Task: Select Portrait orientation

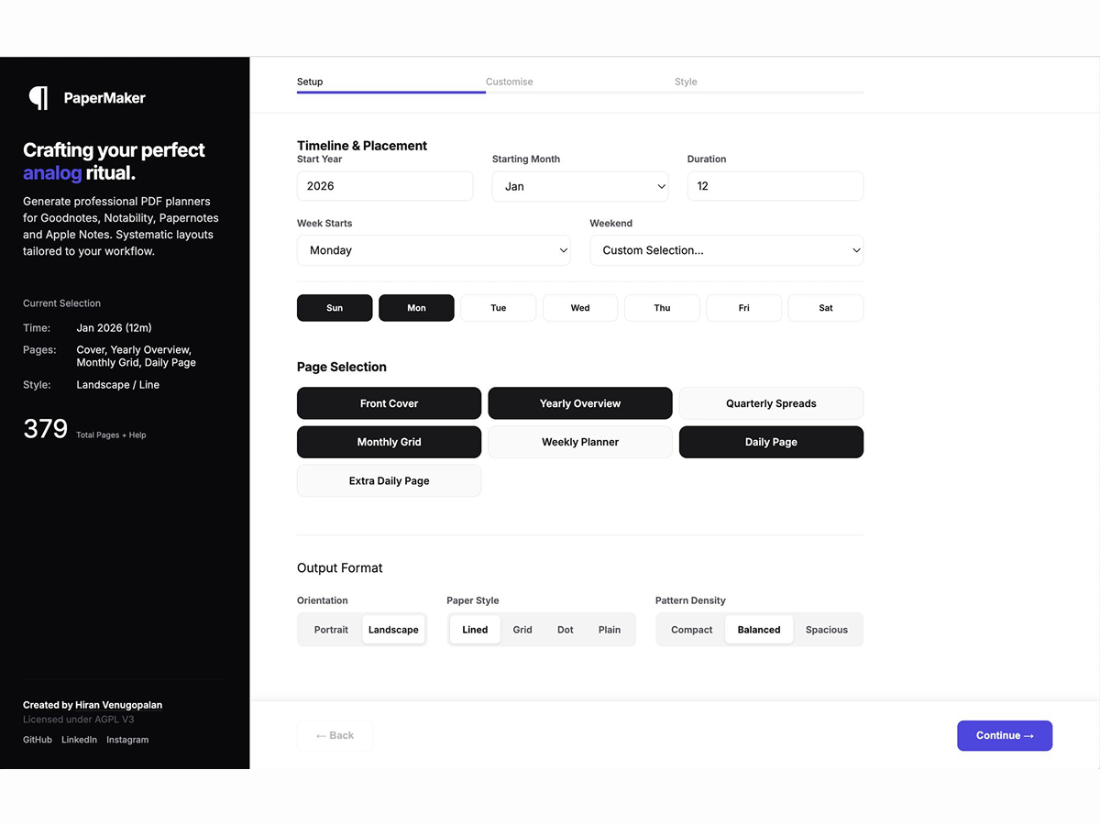Action: pyautogui.click(x=331, y=630)
